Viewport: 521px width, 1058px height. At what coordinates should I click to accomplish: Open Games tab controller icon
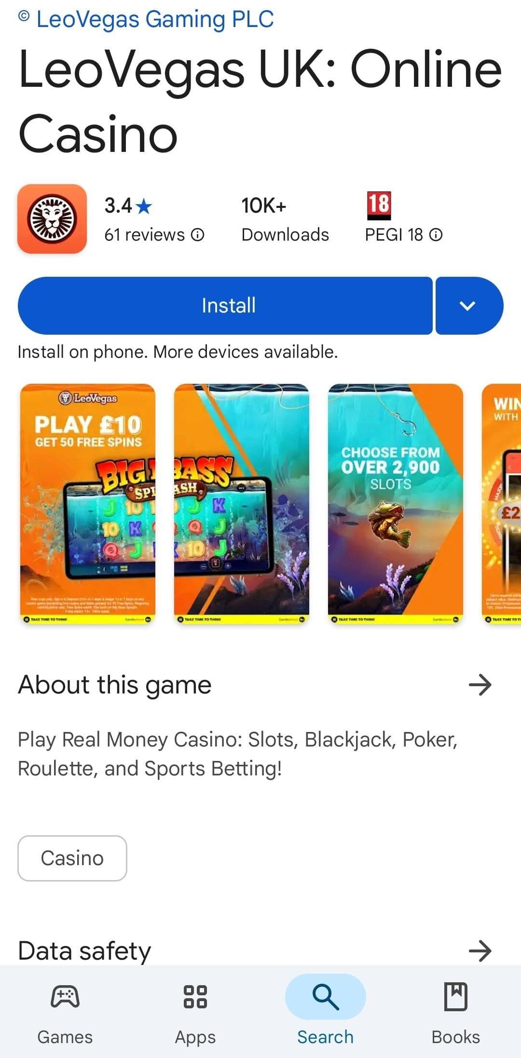65,997
